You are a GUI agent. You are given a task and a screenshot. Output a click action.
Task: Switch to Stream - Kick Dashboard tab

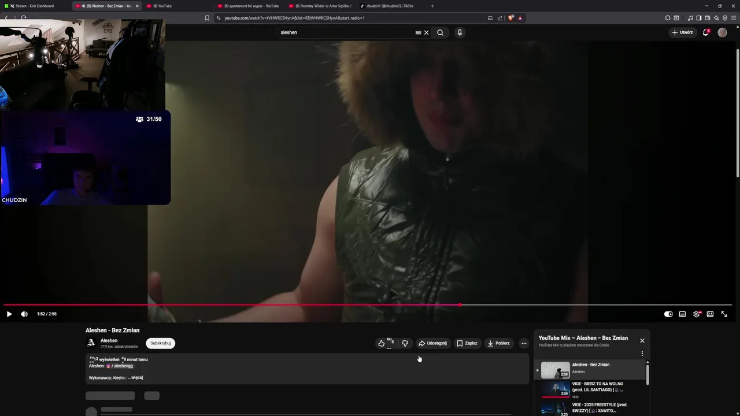(35, 6)
